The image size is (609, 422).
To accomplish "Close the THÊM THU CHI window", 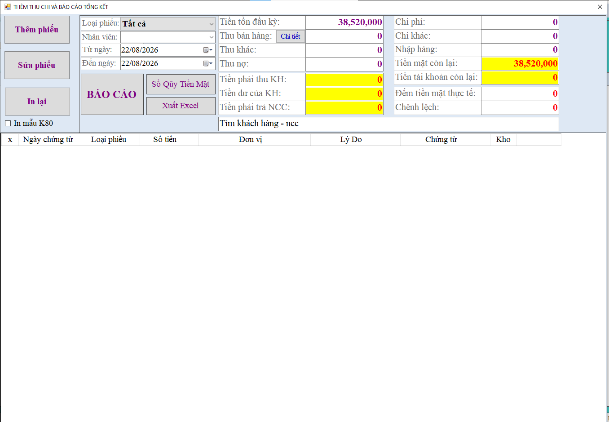I will pyautogui.click(x=600, y=7).
